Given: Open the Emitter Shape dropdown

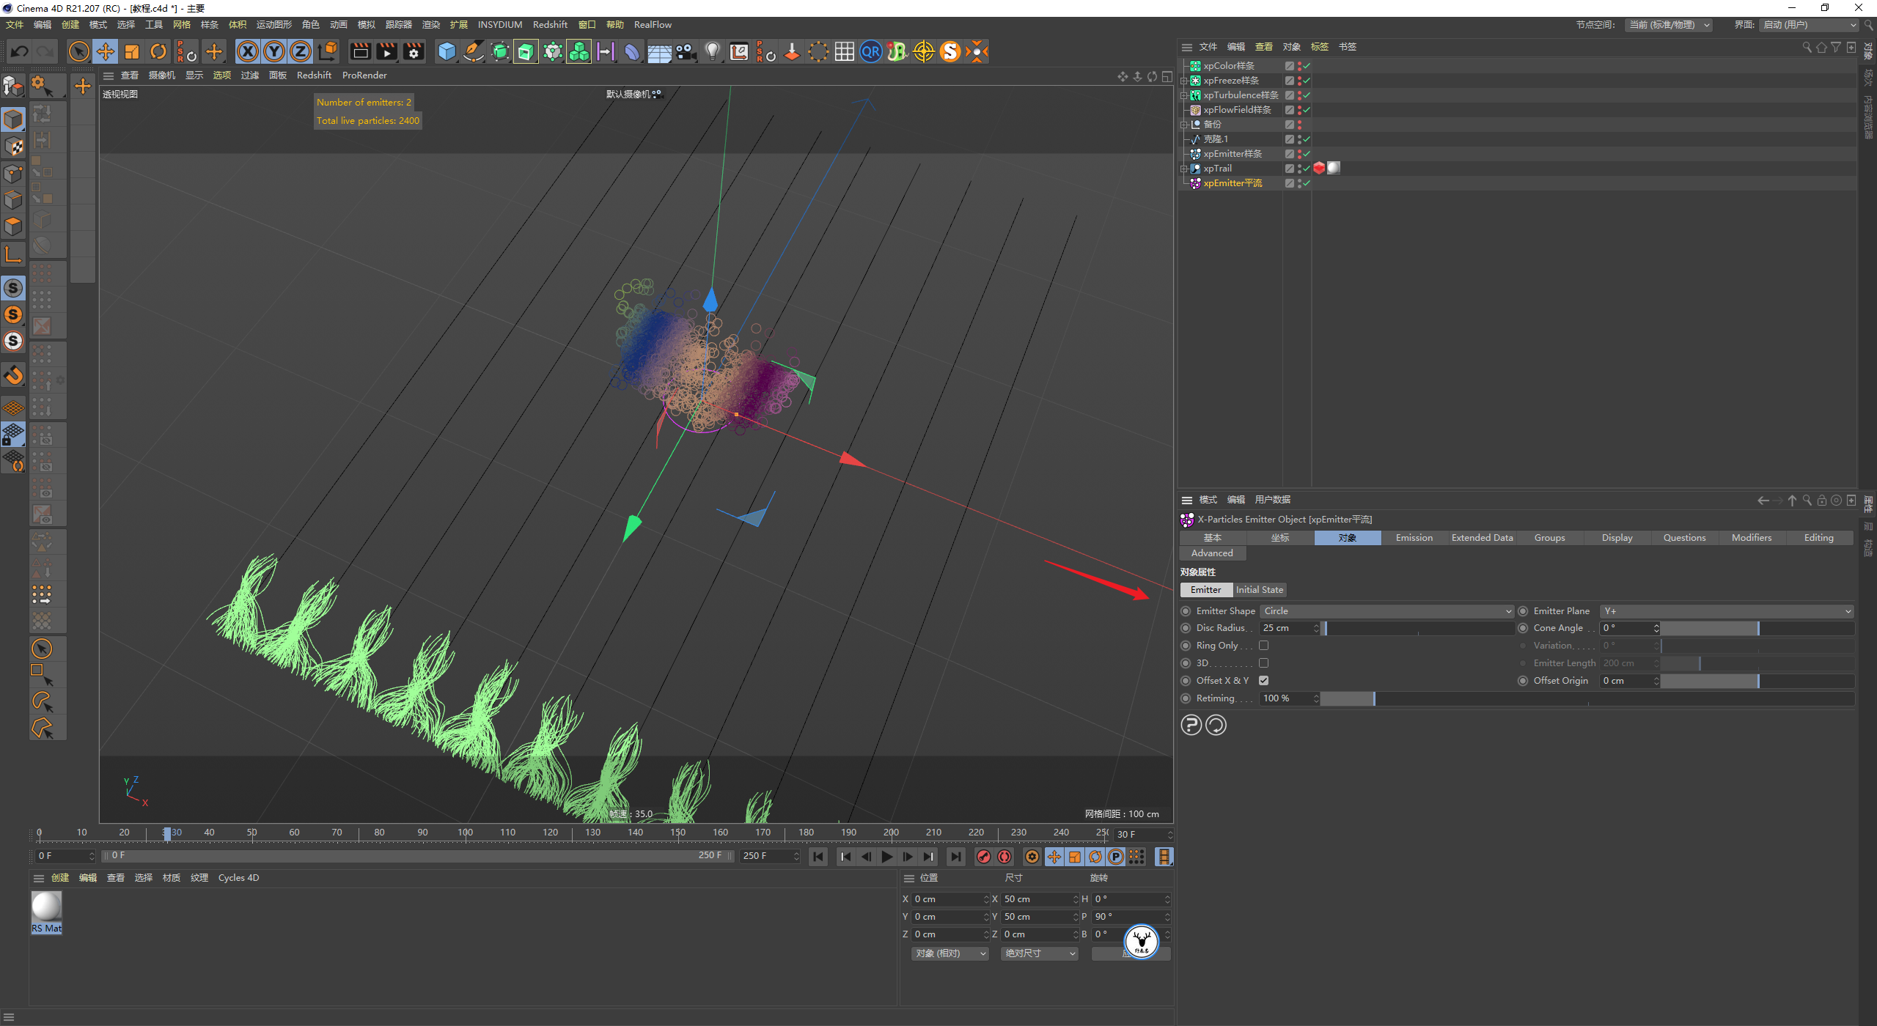Looking at the screenshot, I should point(1386,611).
